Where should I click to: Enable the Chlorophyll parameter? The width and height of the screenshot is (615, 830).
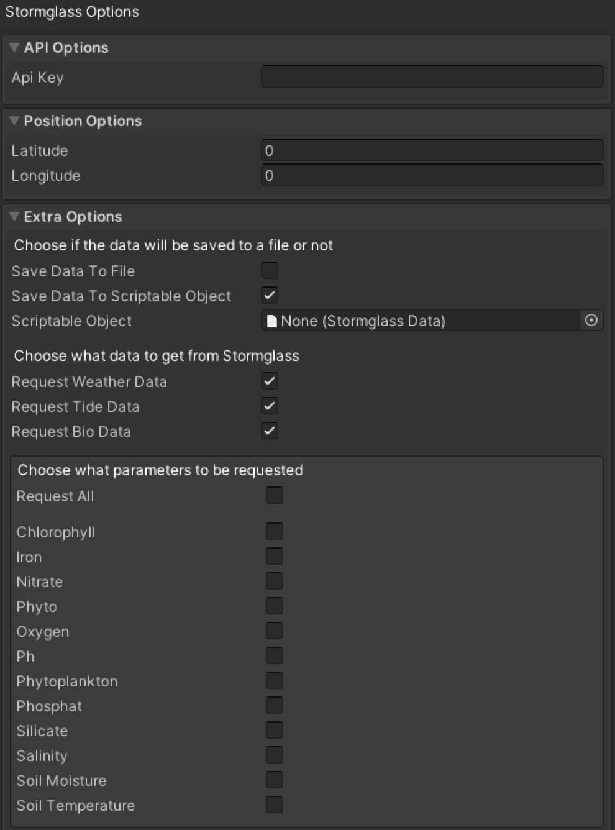click(275, 531)
